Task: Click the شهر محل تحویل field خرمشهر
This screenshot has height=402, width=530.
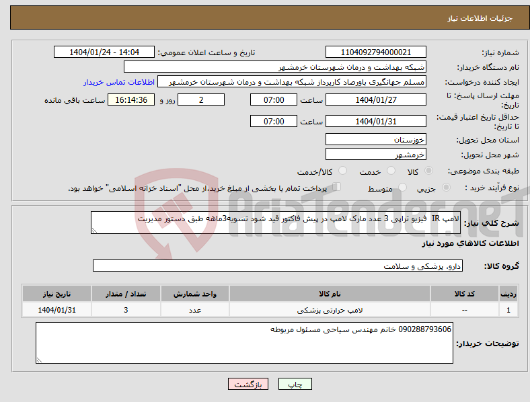Action: [x=375, y=154]
